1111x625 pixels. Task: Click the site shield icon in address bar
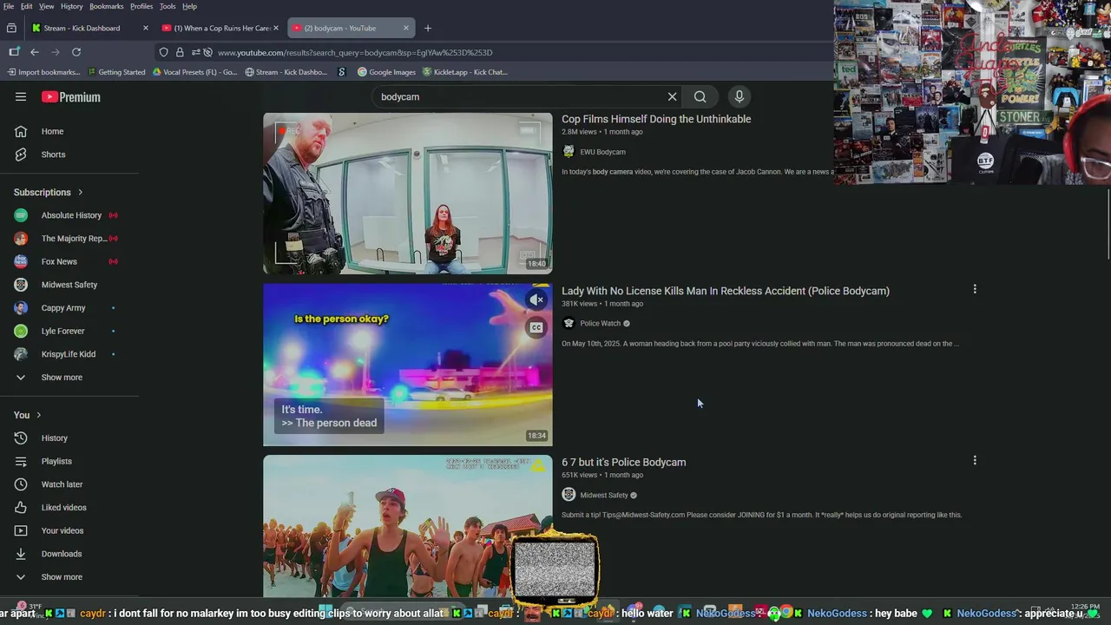(x=163, y=52)
